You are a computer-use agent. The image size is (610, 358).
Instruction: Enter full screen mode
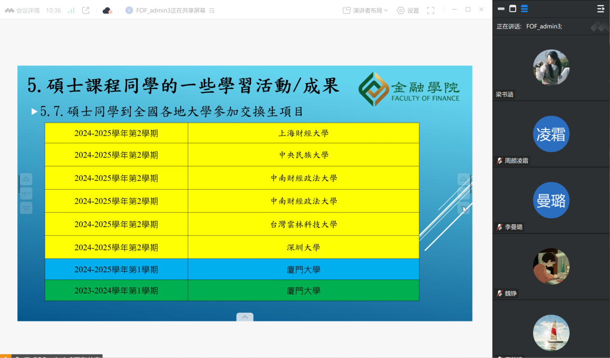click(x=431, y=10)
